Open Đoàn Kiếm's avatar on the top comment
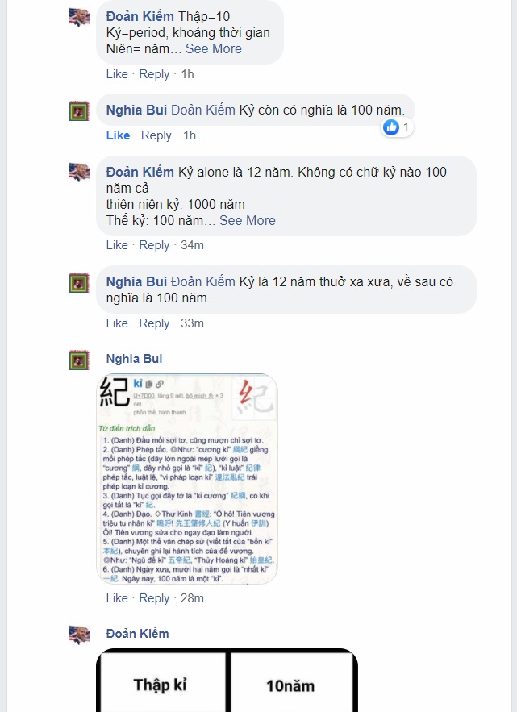The width and height of the screenshot is (517, 712). point(79,17)
